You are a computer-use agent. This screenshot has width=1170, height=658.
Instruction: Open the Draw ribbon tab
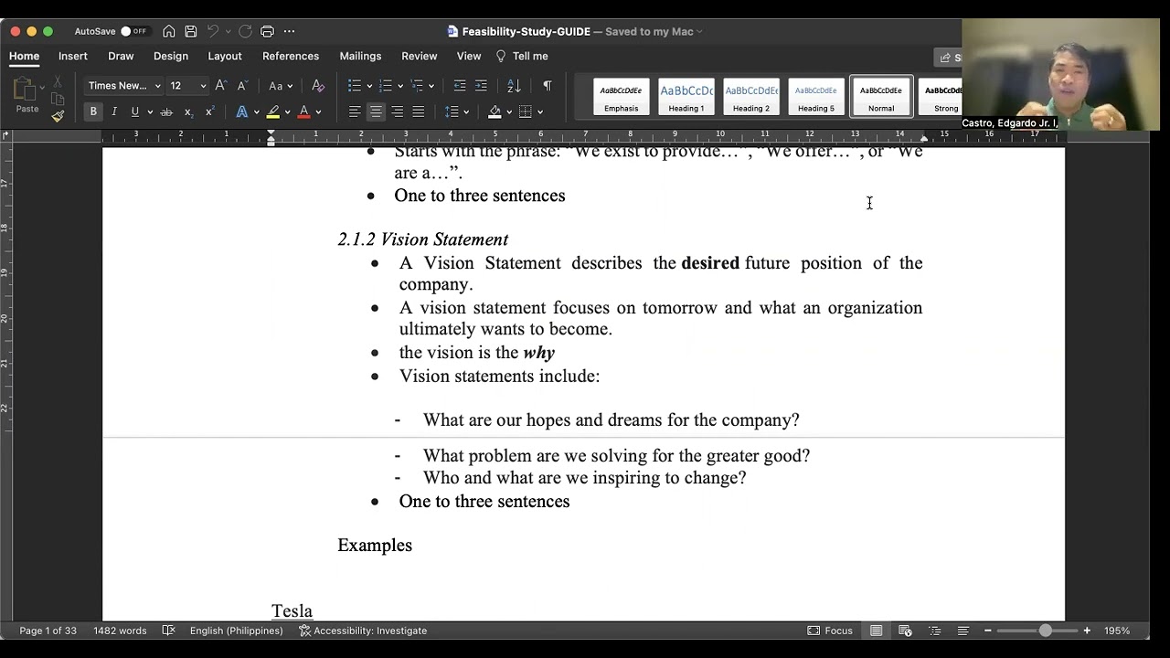[121, 56]
